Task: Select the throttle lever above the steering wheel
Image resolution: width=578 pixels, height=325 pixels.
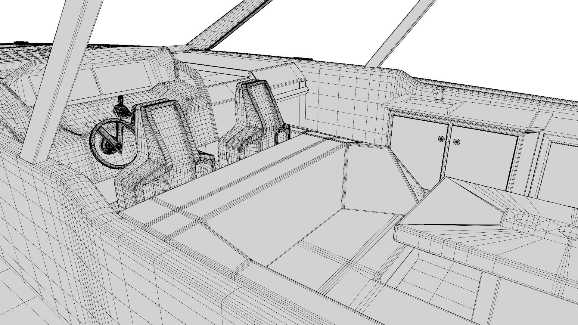Action: coord(122,107)
